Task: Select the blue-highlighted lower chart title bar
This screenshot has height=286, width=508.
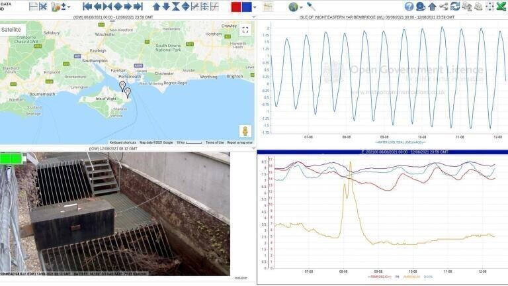Action: point(382,152)
